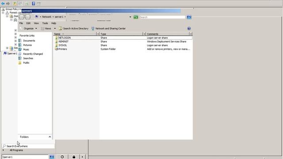
Task: Click the search magnifier button in Explorer
Action: [x=189, y=17]
